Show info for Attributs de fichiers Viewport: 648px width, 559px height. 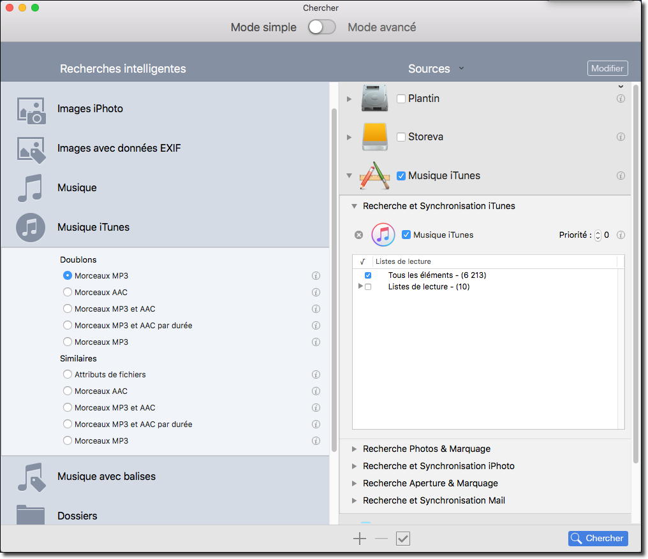coord(316,374)
